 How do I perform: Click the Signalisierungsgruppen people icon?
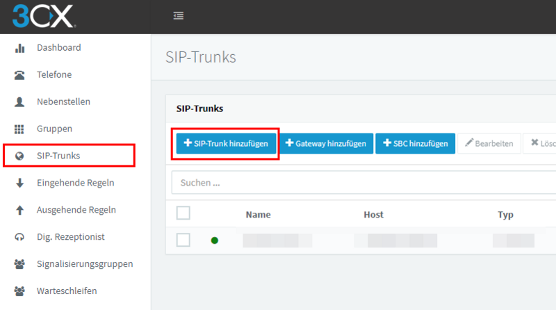tap(19, 264)
